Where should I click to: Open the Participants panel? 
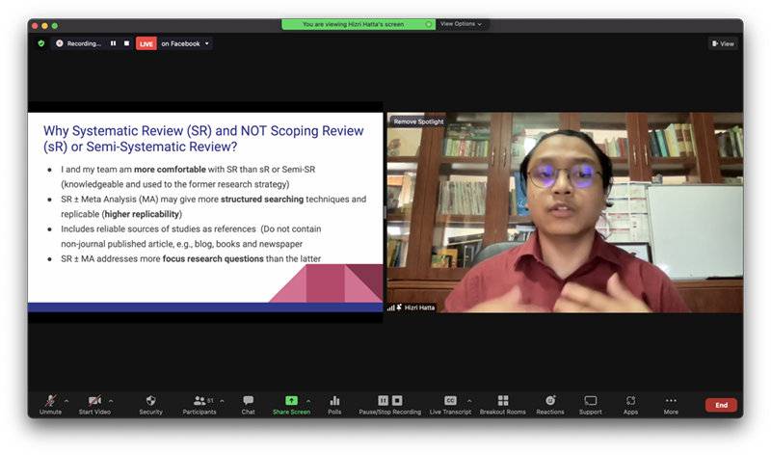(200, 401)
